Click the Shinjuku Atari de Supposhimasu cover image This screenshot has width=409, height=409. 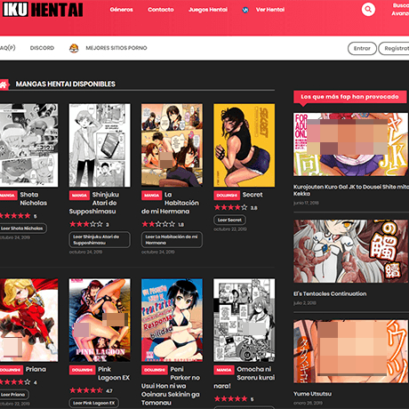click(100, 145)
